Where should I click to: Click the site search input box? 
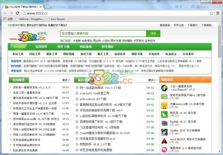pos(103,34)
